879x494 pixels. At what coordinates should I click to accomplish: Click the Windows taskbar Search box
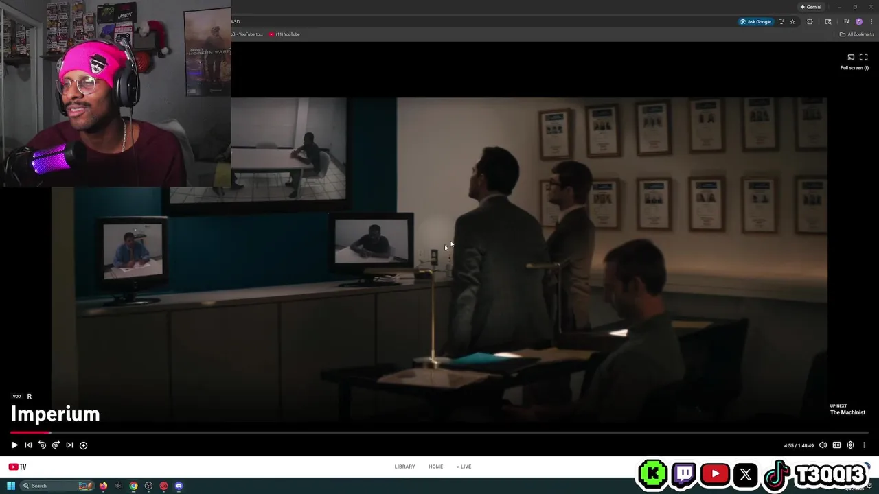57,486
